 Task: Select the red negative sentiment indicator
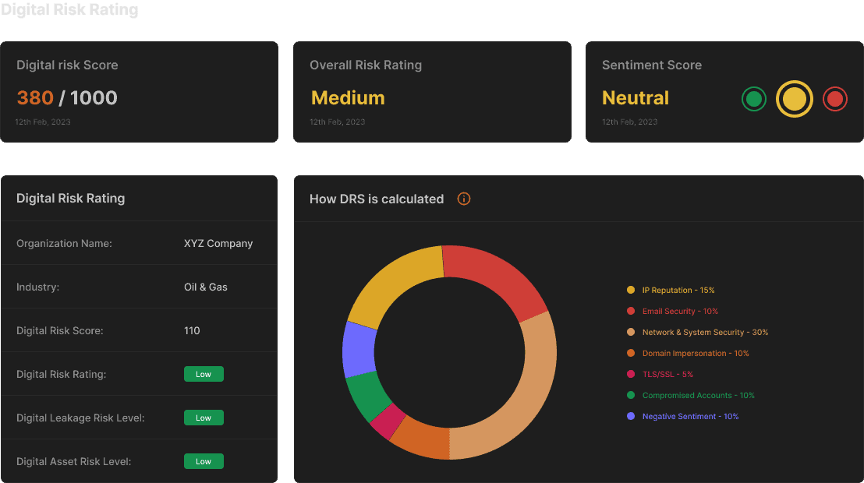[x=835, y=99]
